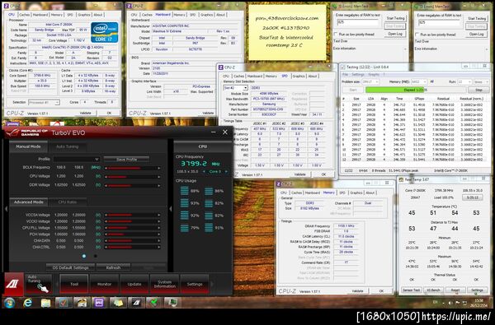Open the Problem size dropdown in LinX
This screenshot has width=495, height=325.
pyautogui.click(x=370, y=82)
